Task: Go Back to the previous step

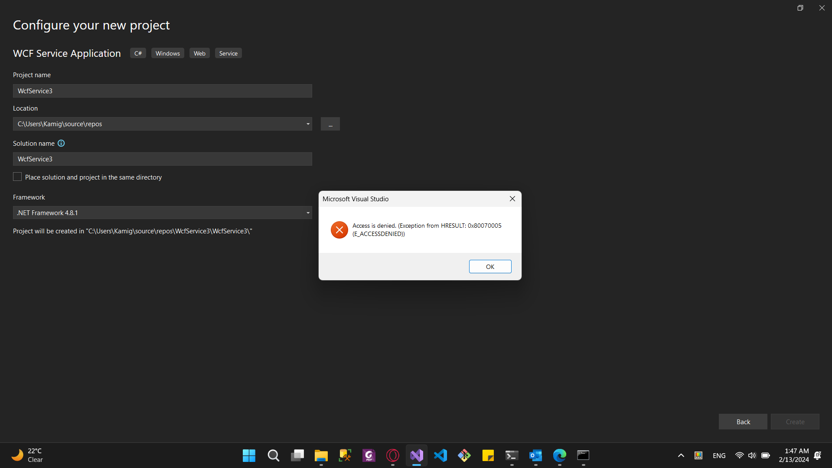Action: coord(743,422)
